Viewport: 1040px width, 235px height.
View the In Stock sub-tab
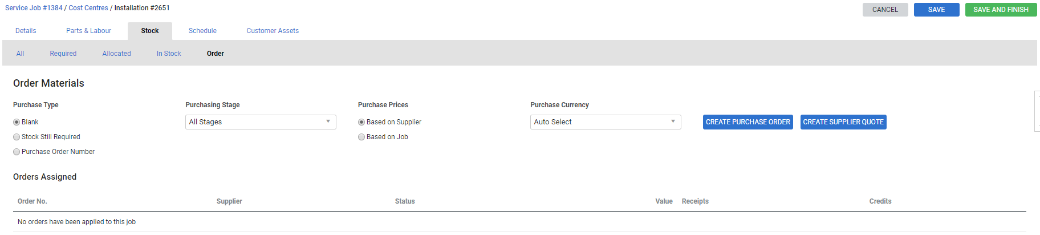coord(169,54)
